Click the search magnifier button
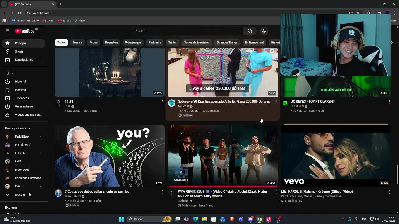The width and height of the screenshot is (399, 224). pos(250,31)
